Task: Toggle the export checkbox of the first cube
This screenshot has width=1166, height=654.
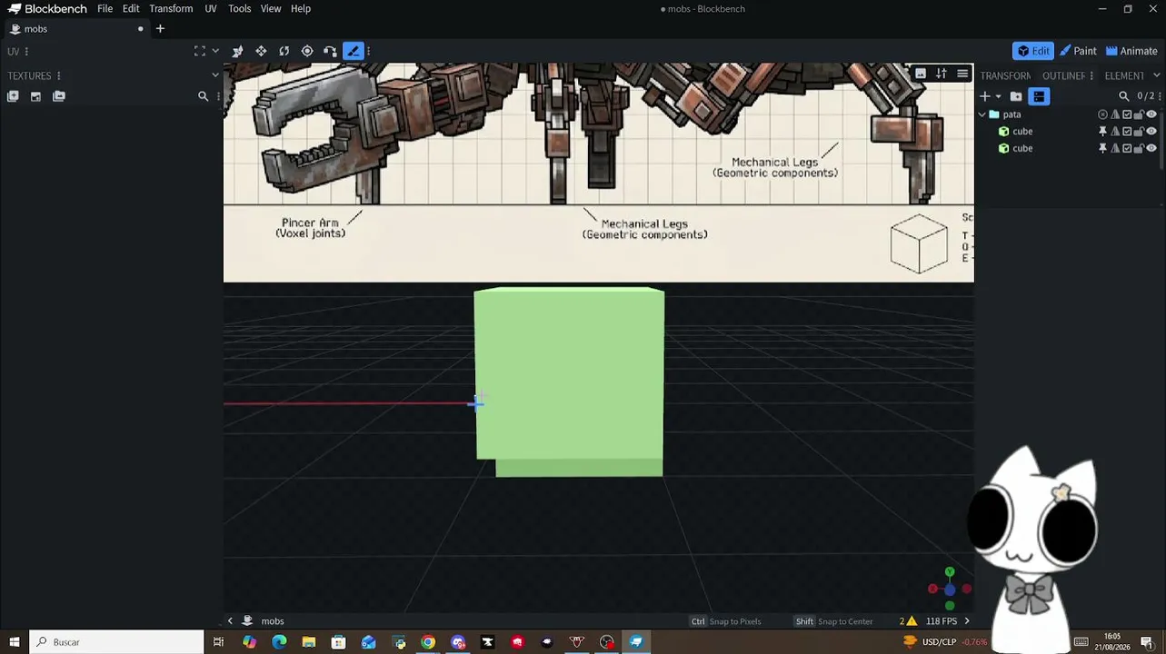Action: [x=1127, y=132]
